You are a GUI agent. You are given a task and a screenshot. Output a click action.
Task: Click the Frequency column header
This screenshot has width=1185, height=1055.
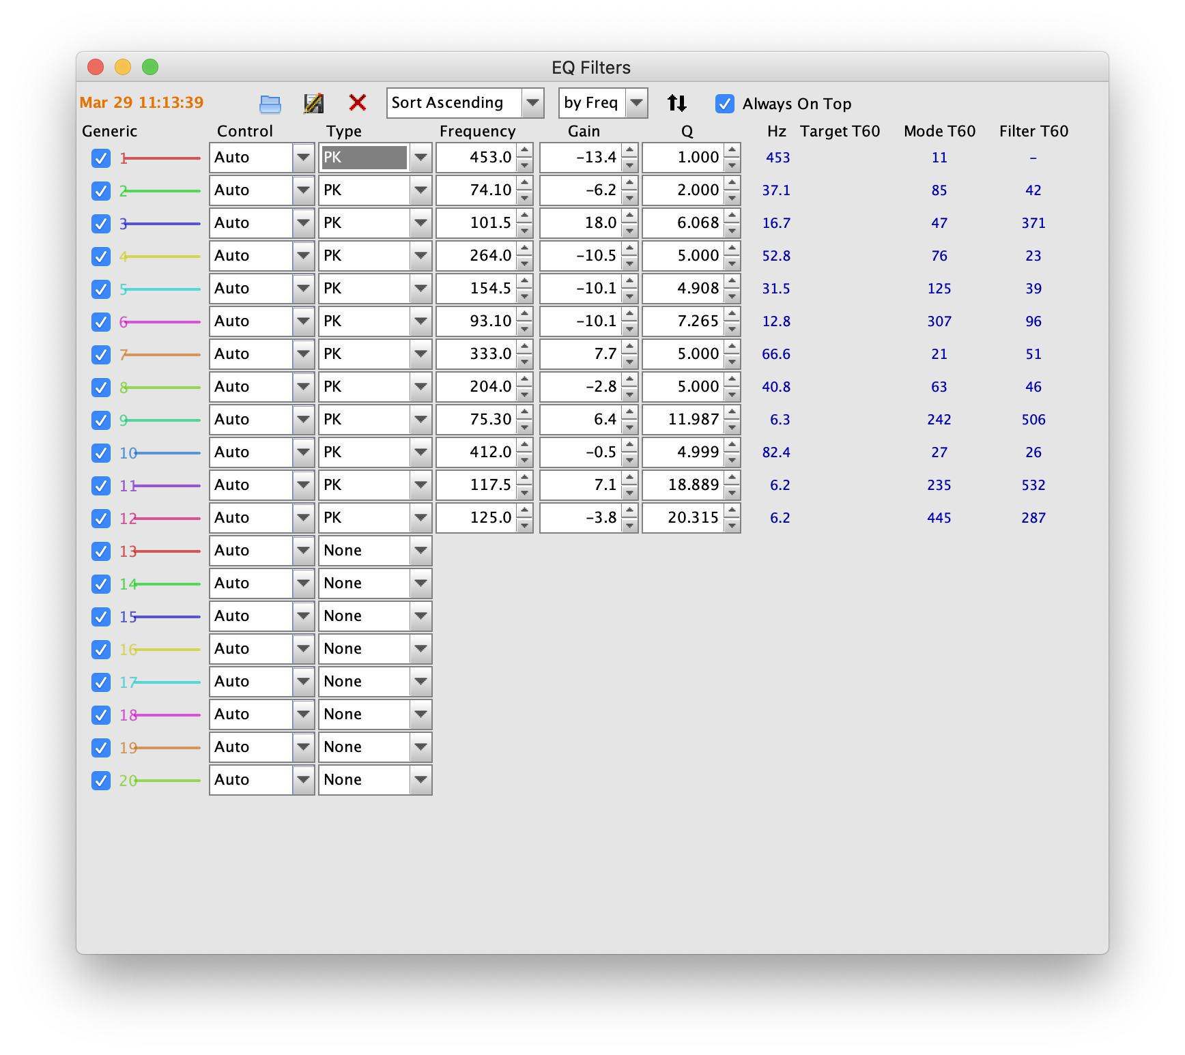pyautogui.click(x=477, y=131)
